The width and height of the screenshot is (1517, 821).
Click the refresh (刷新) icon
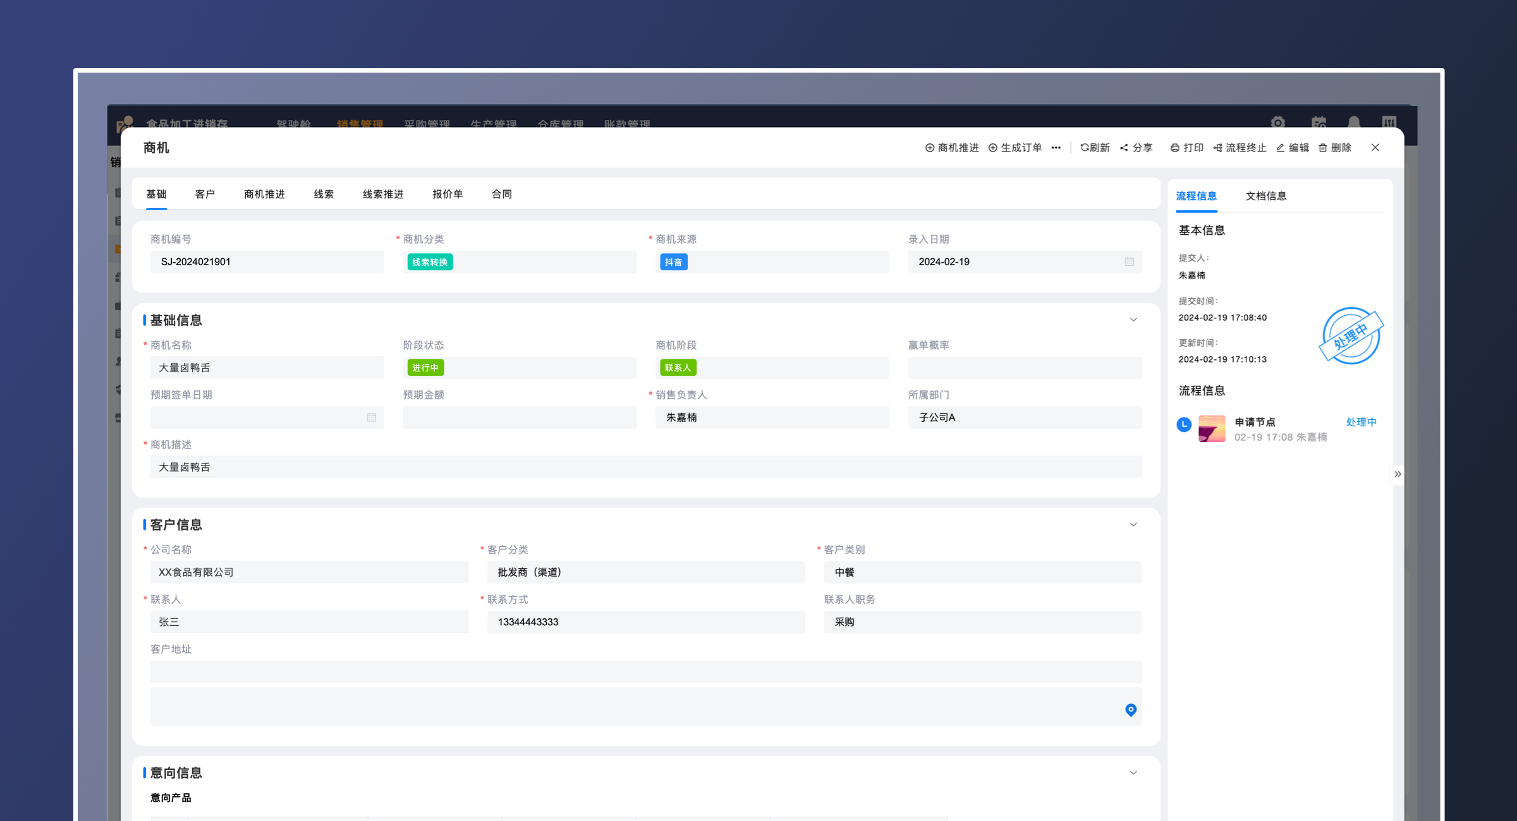tap(1084, 148)
